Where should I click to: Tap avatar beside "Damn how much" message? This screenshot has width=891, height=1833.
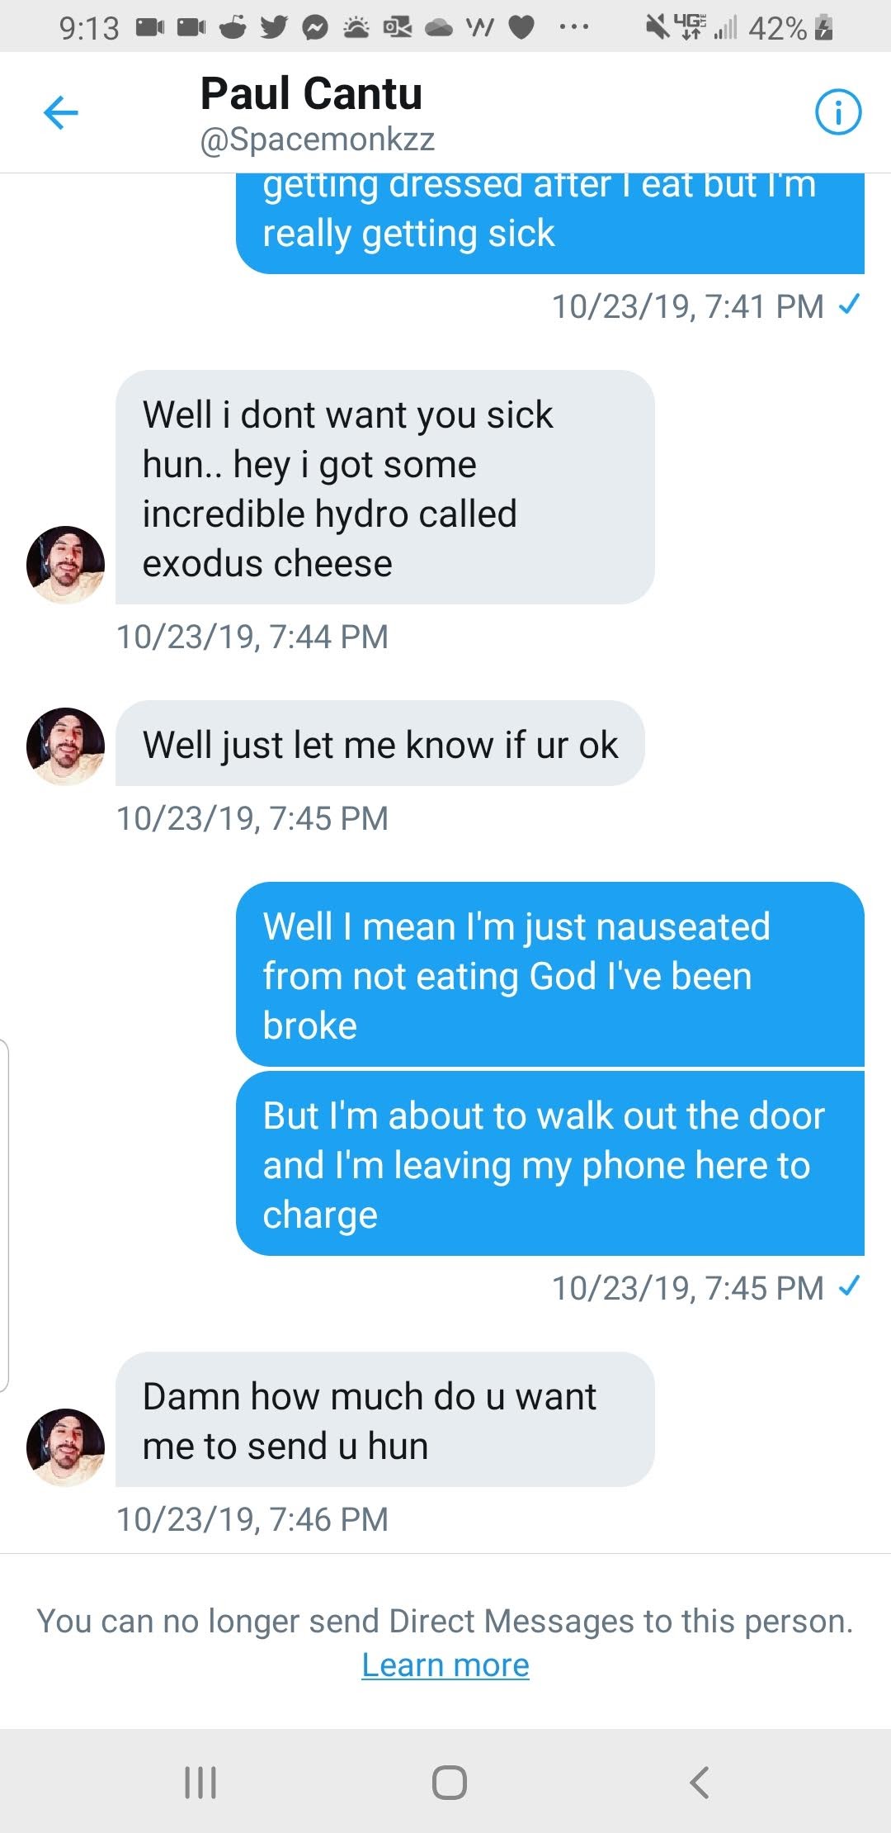(66, 1447)
